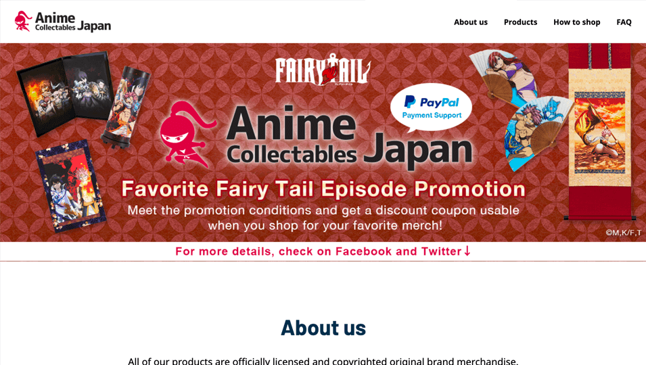Click the large red ninja mascot

click(186, 135)
